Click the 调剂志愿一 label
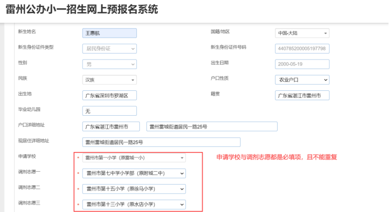Viewport: 389px width, 212px height. pyautogui.click(x=29, y=172)
